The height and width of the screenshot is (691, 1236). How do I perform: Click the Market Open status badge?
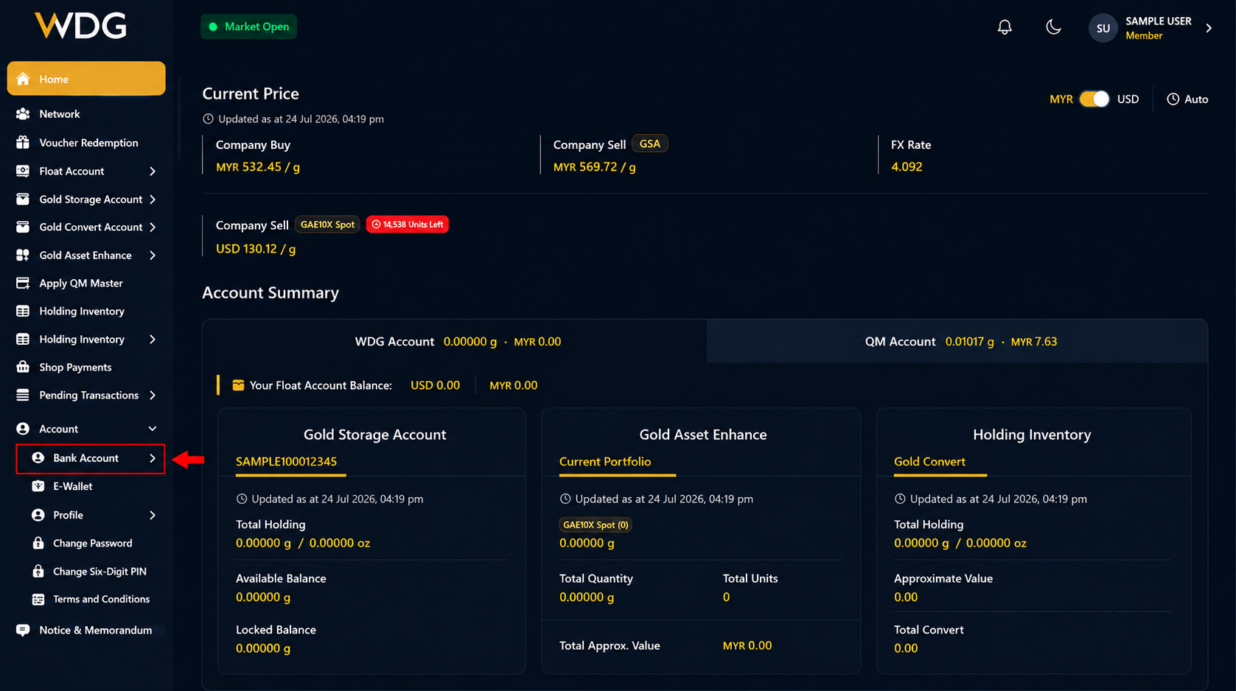pos(248,27)
